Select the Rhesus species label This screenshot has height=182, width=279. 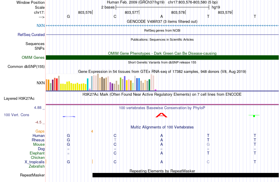[x=38, y=140]
